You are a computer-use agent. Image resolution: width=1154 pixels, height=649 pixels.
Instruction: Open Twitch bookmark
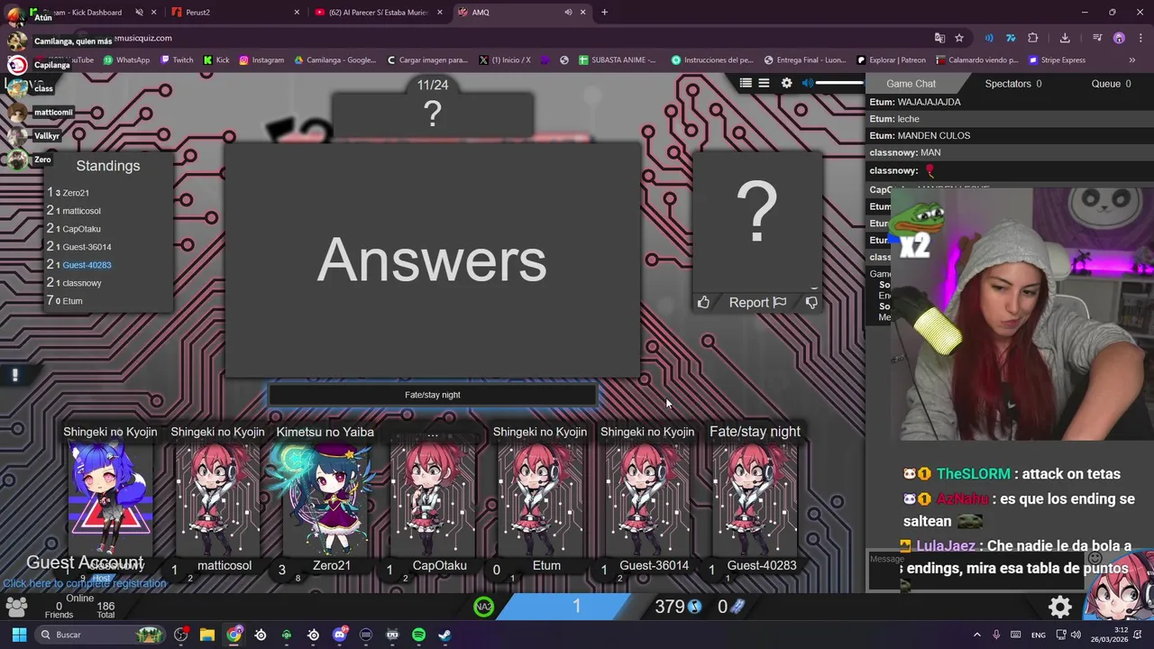177,60
